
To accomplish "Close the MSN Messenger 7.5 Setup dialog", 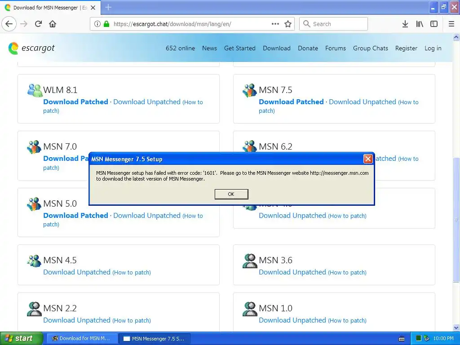I will tap(368, 159).
